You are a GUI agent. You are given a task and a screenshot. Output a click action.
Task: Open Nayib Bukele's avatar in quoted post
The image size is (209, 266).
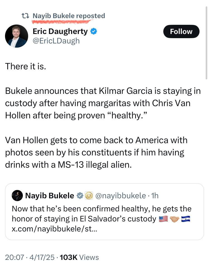tap(17, 196)
